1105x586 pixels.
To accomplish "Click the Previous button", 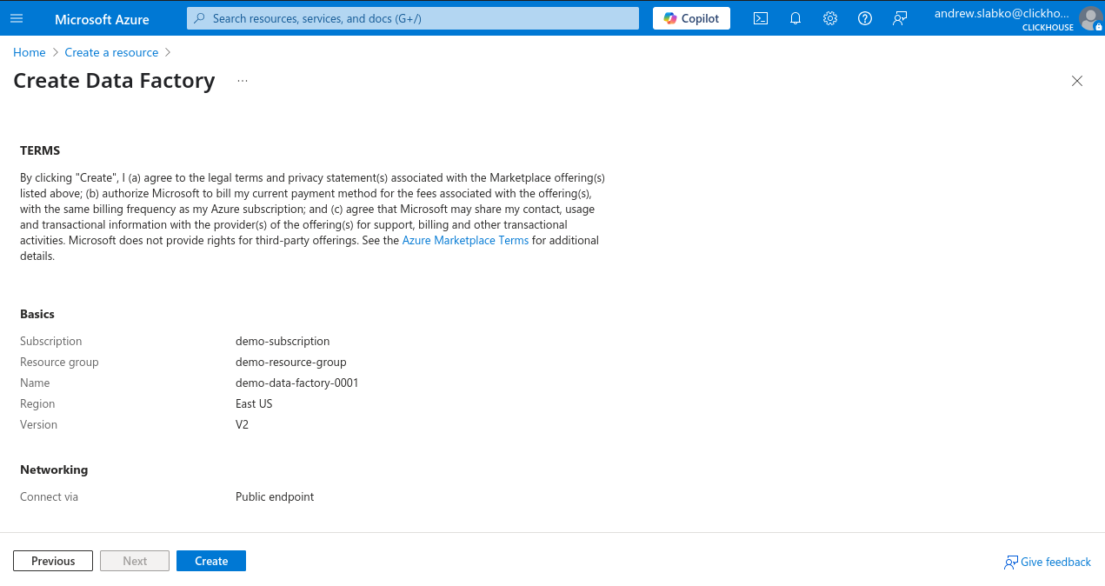I will (52, 560).
